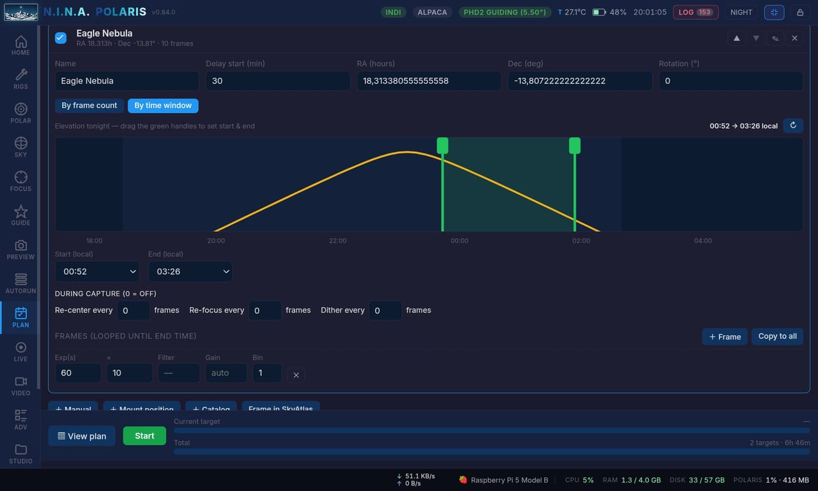Open the SKY atlas page
The image size is (818, 491).
(20, 147)
